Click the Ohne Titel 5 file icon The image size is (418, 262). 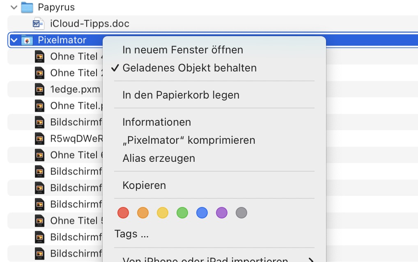[x=39, y=221]
